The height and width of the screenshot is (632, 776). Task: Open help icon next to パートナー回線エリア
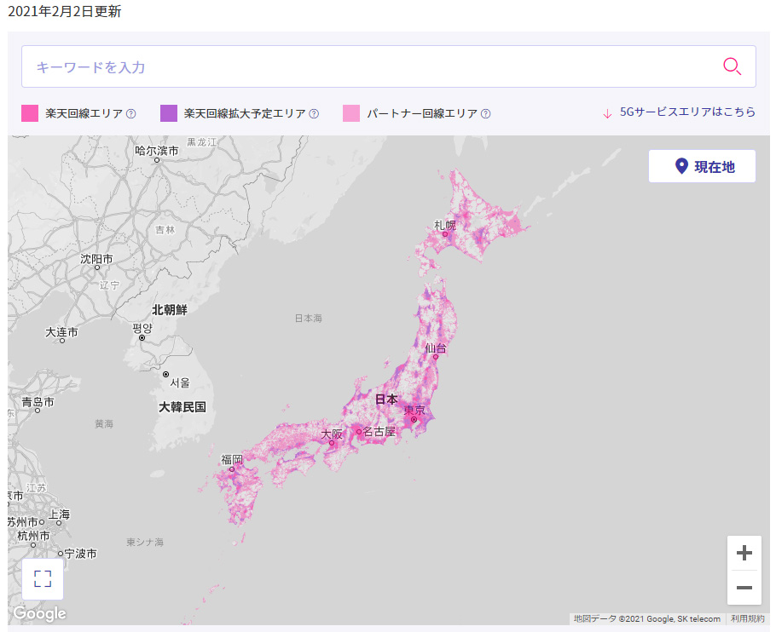pyautogui.click(x=485, y=113)
